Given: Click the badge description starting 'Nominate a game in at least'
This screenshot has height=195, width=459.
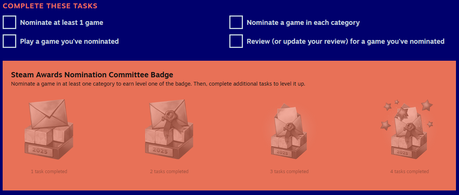Looking at the screenshot, I should (158, 84).
